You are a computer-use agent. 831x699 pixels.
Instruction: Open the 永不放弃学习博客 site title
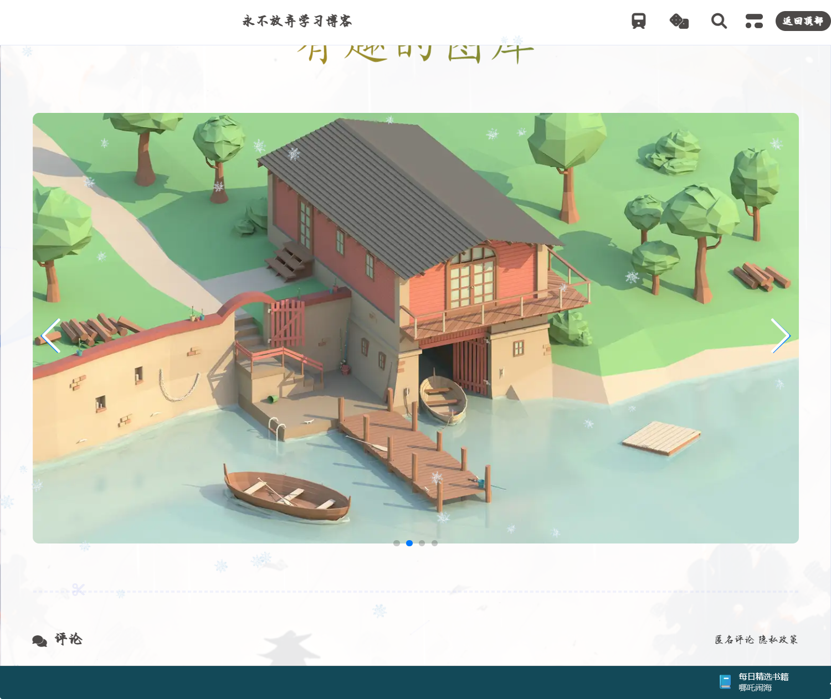(297, 21)
